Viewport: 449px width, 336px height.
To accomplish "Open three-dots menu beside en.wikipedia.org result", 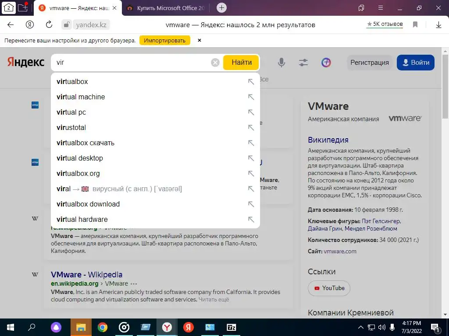I will click(134, 284).
